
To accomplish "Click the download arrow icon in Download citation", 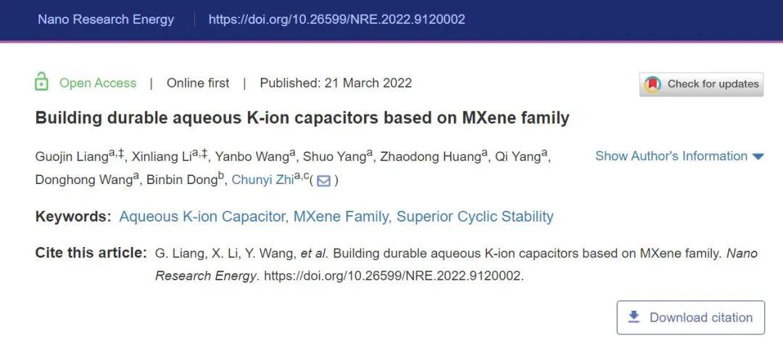I will pyautogui.click(x=634, y=317).
